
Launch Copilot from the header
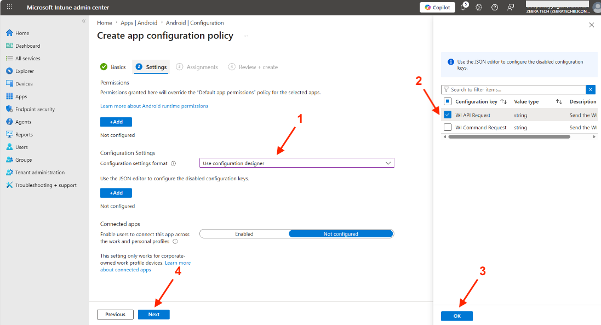click(x=437, y=7)
